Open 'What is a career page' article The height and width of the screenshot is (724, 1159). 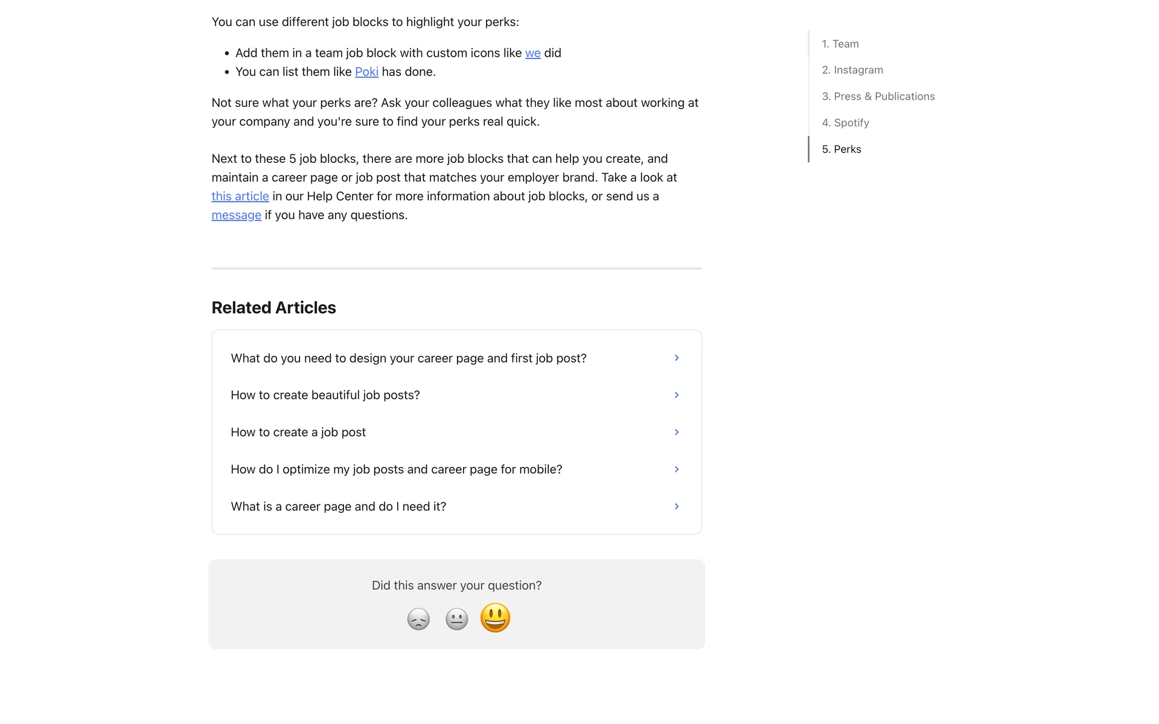tap(338, 506)
